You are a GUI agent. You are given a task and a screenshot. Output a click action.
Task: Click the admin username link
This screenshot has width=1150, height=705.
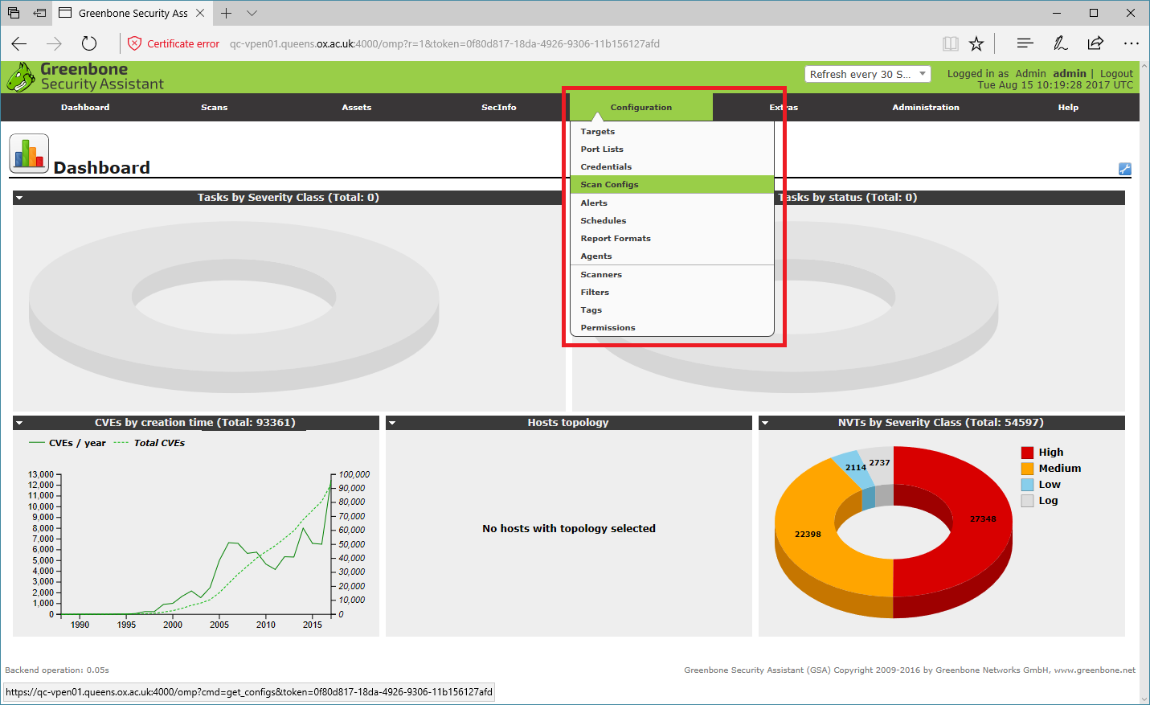[x=1069, y=73]
